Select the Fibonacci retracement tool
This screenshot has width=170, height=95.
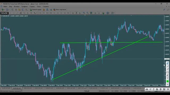point(24,13)
